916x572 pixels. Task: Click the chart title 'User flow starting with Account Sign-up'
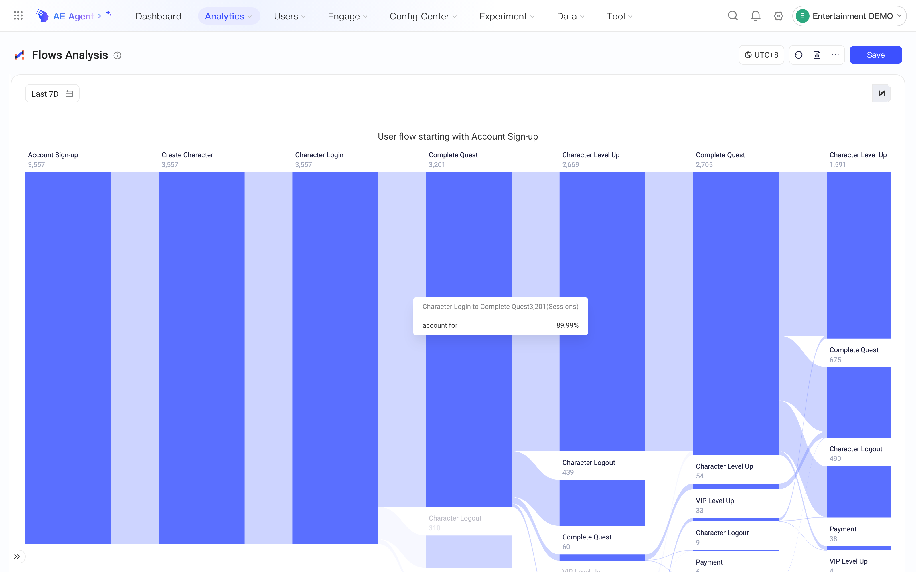tap(458, 137)
